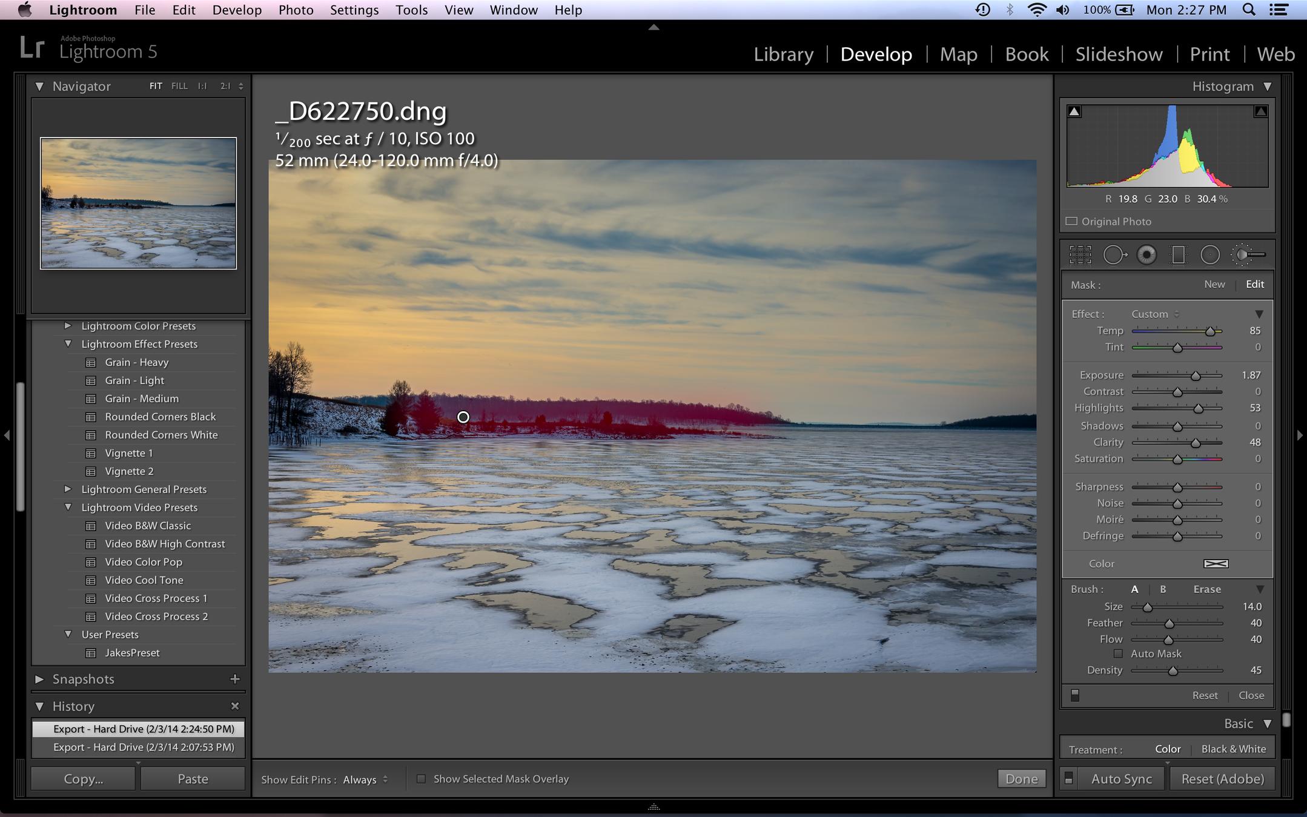Select the Red Eye Correction tool
1307x817 pixels.
(1147, 255)
